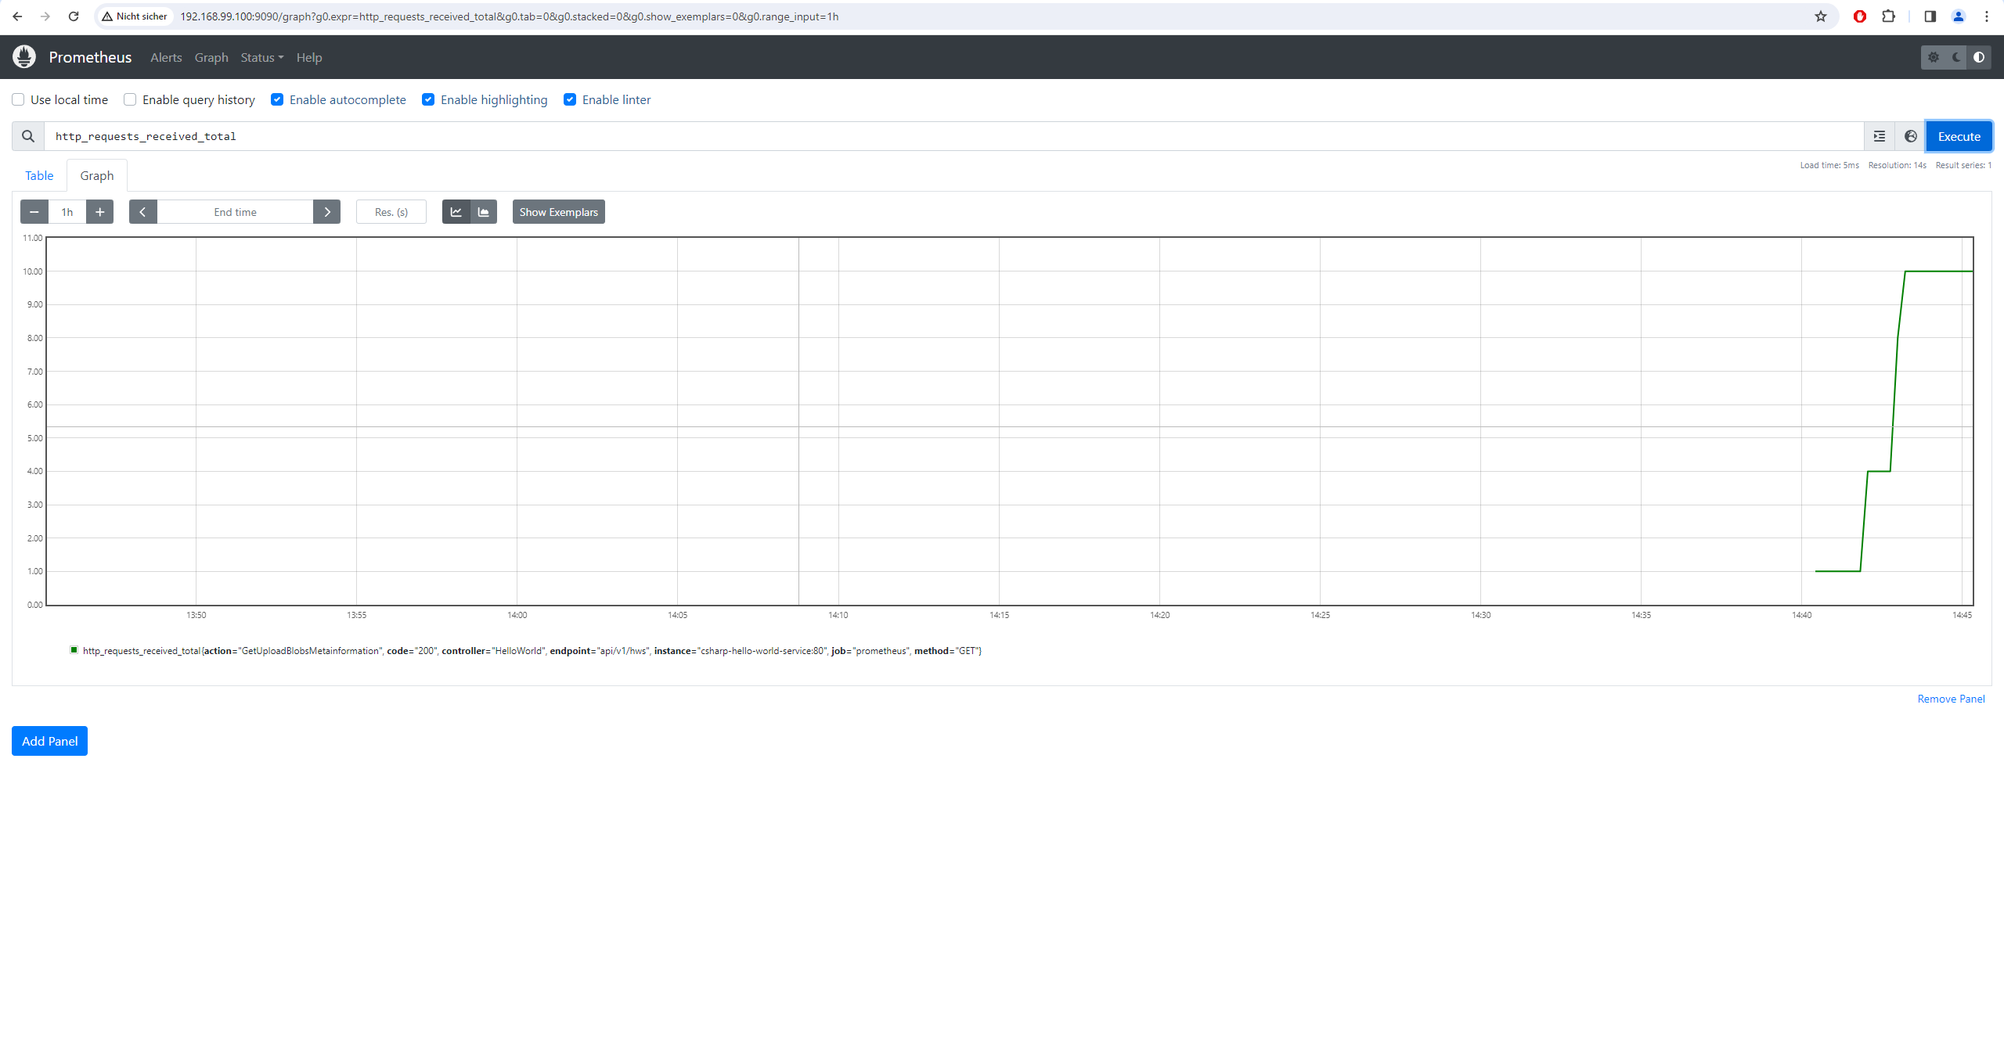
Task: Open the Alerts menu item
Action: (166, 57)
